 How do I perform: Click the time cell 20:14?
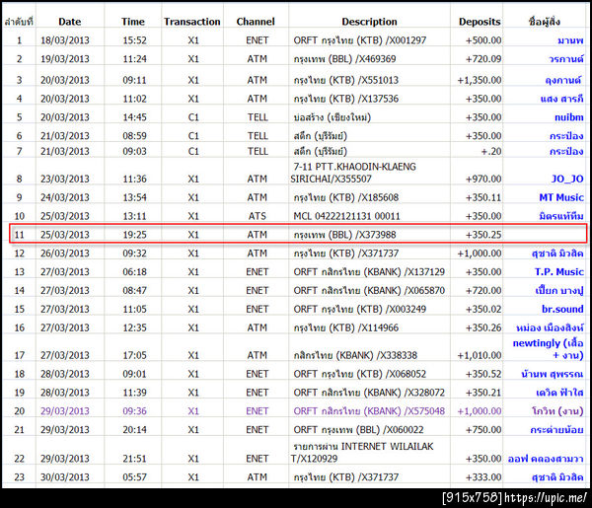pyautogui.click(x=134, y=429)
